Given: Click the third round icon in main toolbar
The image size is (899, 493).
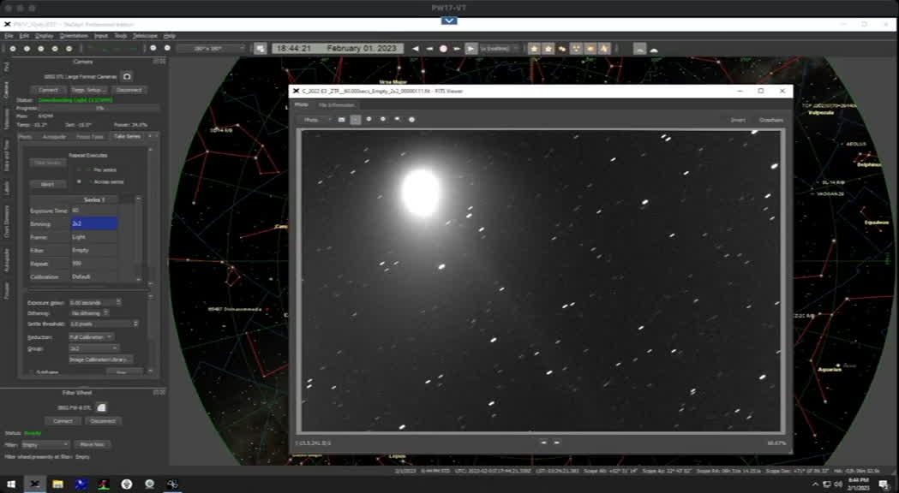Looking at the screenshot, I should (40, 49).
